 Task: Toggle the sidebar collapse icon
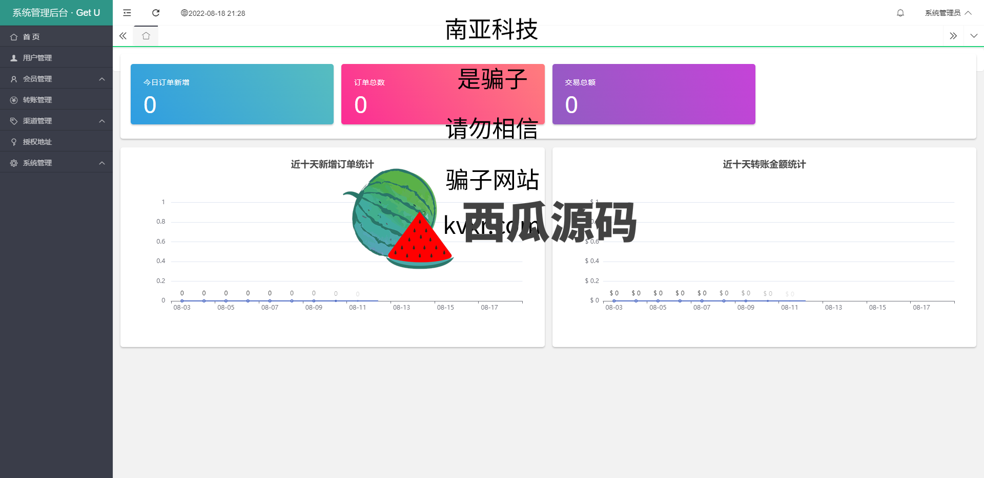pos(127,13)
